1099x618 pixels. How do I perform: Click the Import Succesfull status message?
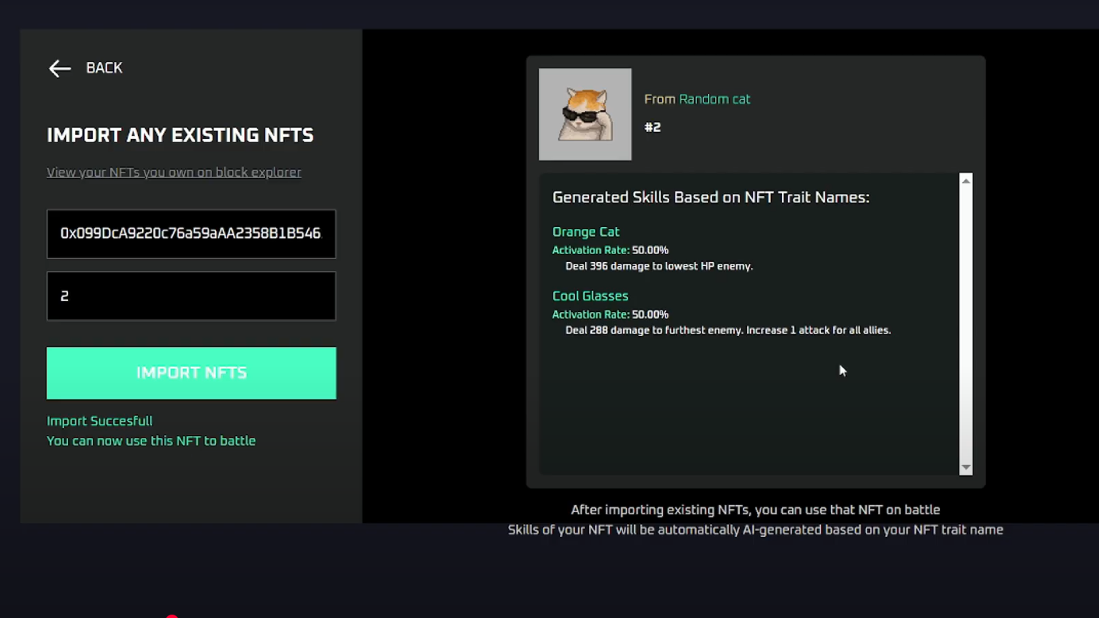[100, 421]
